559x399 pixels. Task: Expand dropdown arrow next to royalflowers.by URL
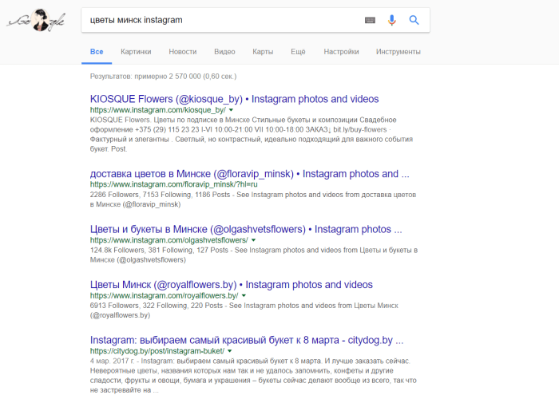pos(244,296)
